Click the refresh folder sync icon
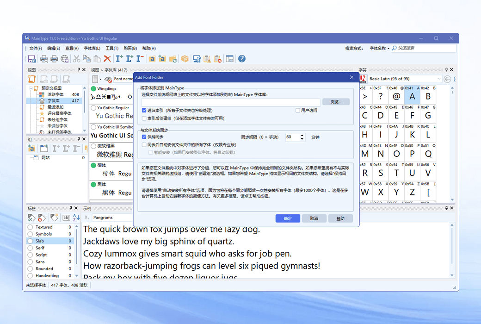 coord(173,59)
